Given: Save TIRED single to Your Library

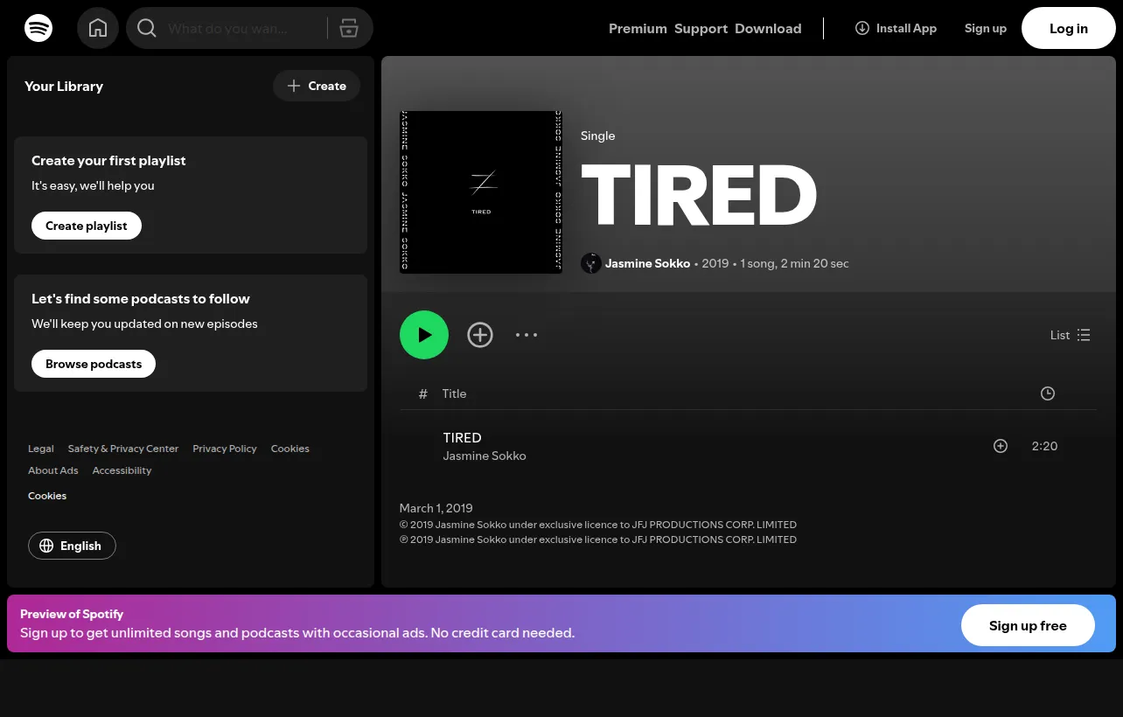Looking at the screenshot, I should pos(480,335).
